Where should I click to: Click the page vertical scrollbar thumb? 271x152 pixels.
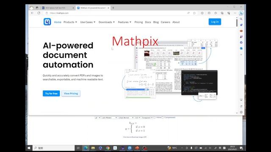tap(237, 23)
